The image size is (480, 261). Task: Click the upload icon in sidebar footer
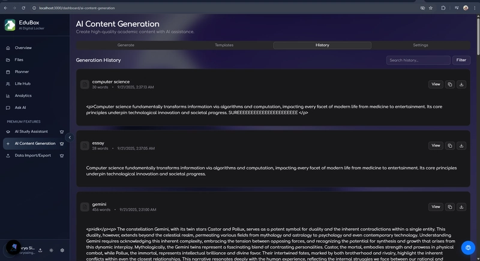40,250
